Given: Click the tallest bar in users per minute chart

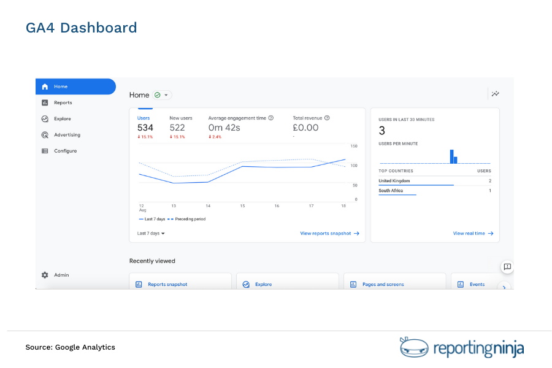Looking at the screenshot, I should [453, 155].
